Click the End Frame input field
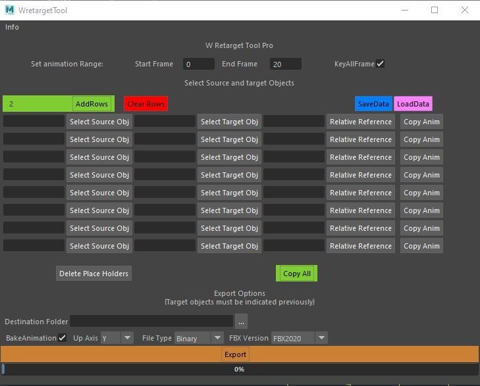 (285, 64)
